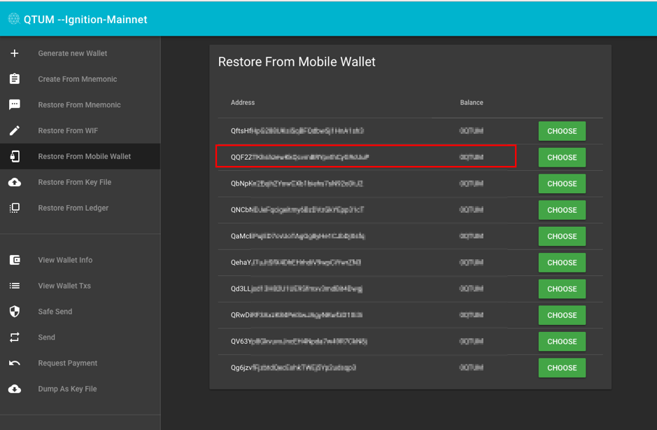Open View Wallet Info page

coord(65,260)
